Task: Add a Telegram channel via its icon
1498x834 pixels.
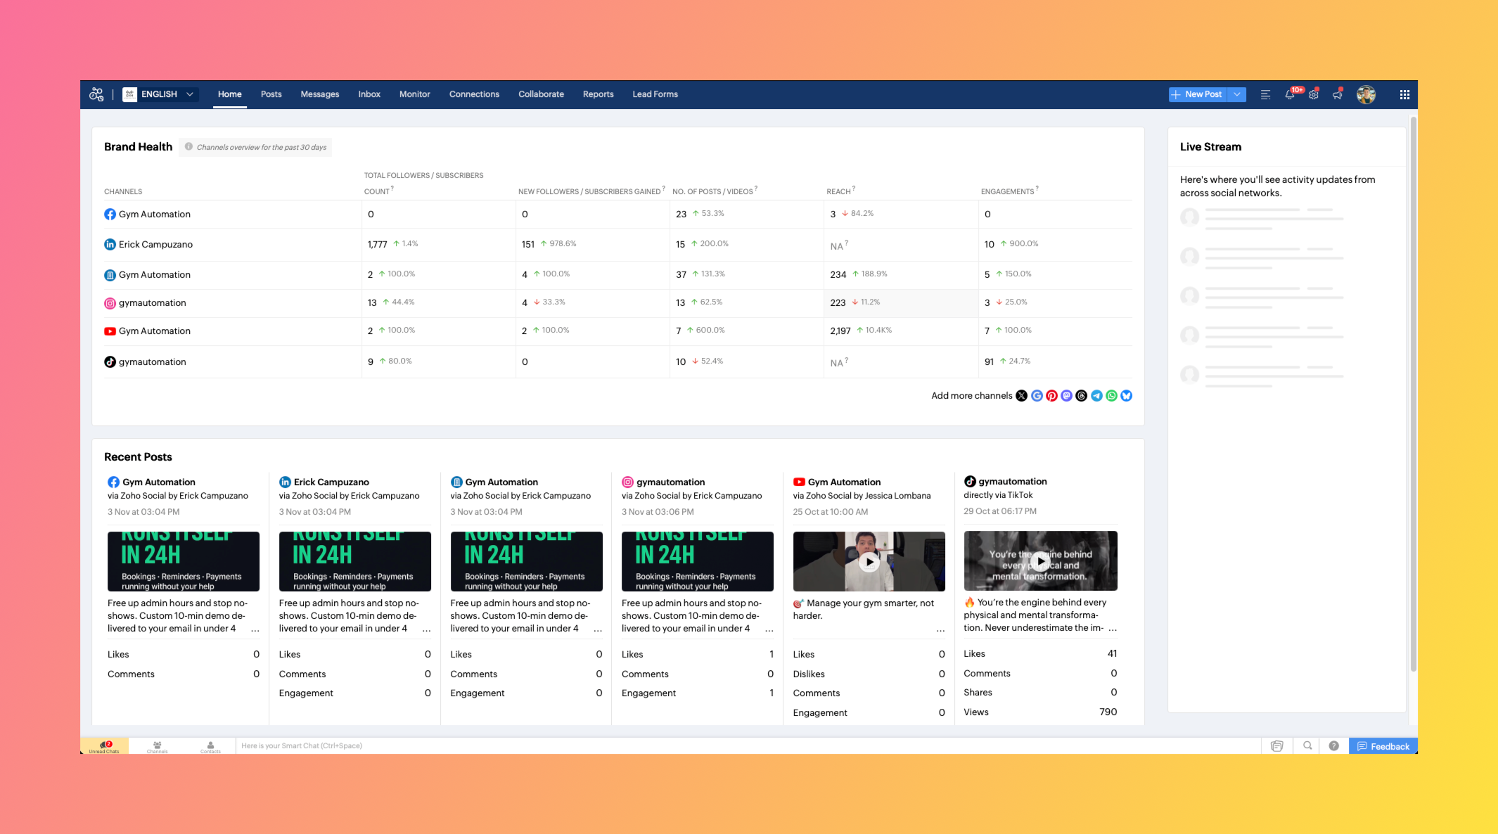Action: [1096, 396]
